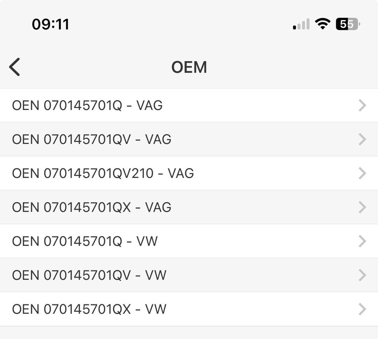Open the chevron for 070145701QV - VAG

(362, 139)
